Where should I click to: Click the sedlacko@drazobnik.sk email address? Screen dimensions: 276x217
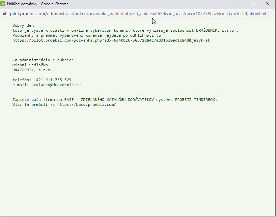56,85
